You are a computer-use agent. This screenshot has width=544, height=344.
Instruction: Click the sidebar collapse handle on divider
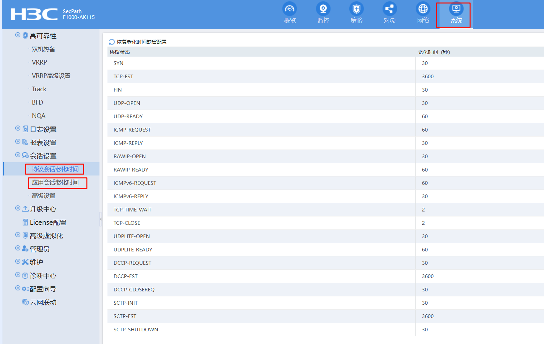[x=100, y=219]
